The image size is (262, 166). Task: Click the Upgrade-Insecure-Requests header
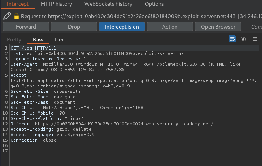[48, 59]
